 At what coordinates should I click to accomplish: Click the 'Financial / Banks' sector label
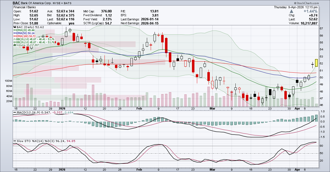coord(25,8)
